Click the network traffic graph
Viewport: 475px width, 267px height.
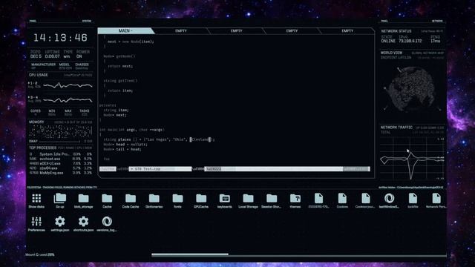412,159
